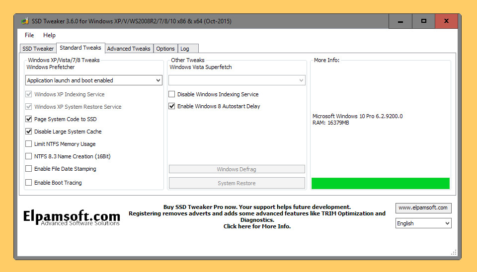Check Enable Boot Tracing

(29, 182)
